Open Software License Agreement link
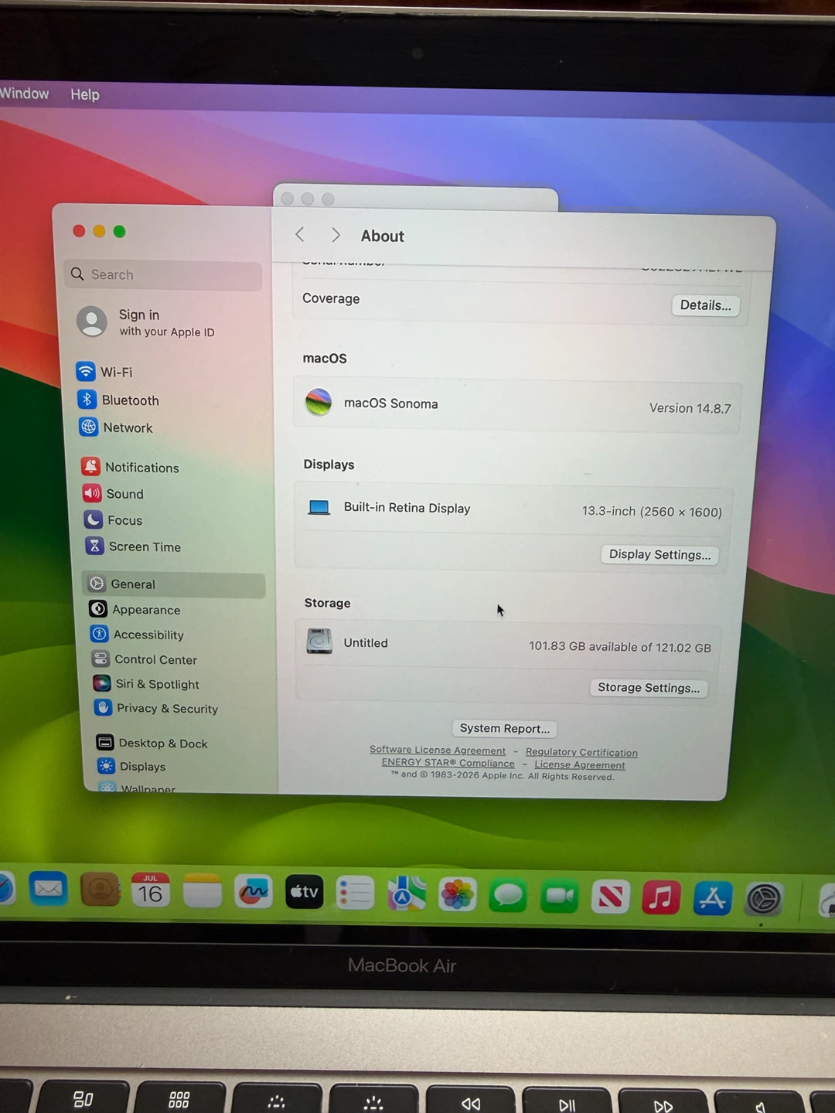This screenshot has width=835, height=1113. point(438,750)
